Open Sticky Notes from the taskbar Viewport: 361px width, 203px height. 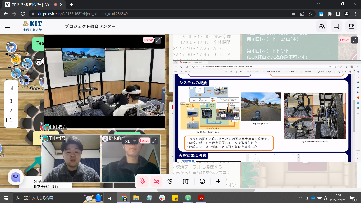coord(175,197)
